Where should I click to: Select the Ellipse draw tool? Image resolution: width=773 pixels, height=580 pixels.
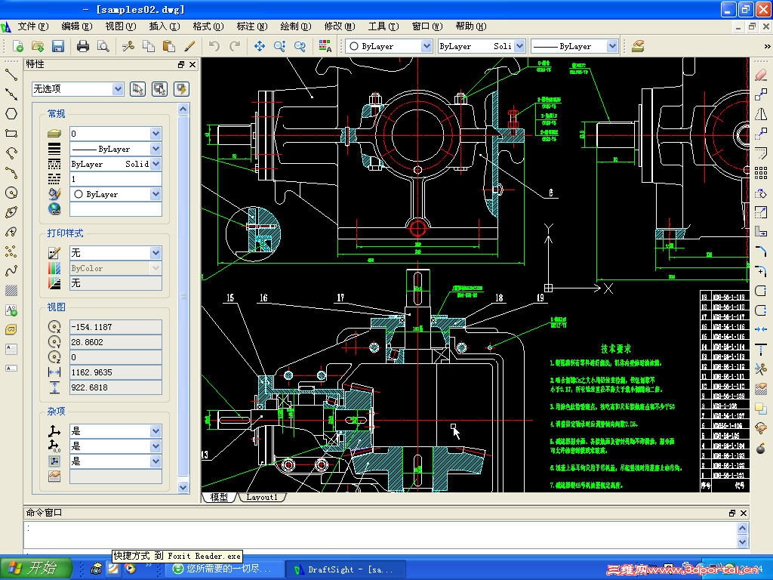point(11,212)
